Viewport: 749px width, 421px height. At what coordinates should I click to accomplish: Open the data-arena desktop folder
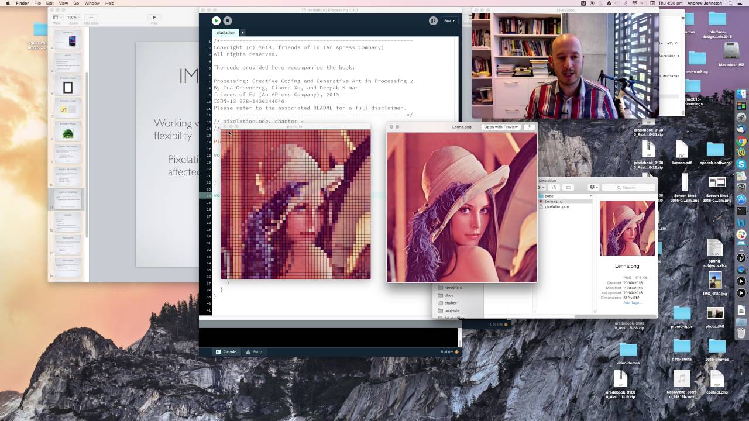pyautogui.click(x=682, y=349)
